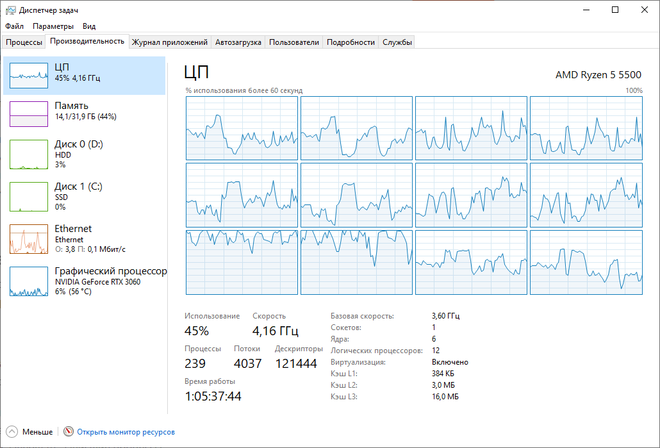
Task: Switch to the Процессы tab
Action: point(24,42)
